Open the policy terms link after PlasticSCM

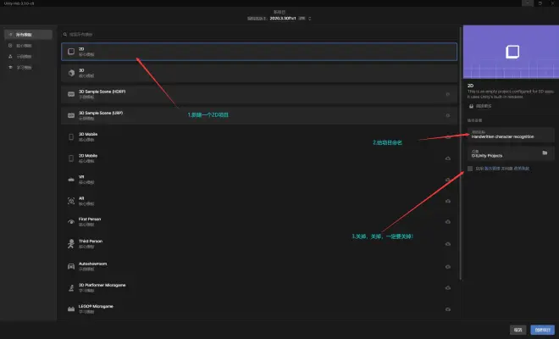522,169
